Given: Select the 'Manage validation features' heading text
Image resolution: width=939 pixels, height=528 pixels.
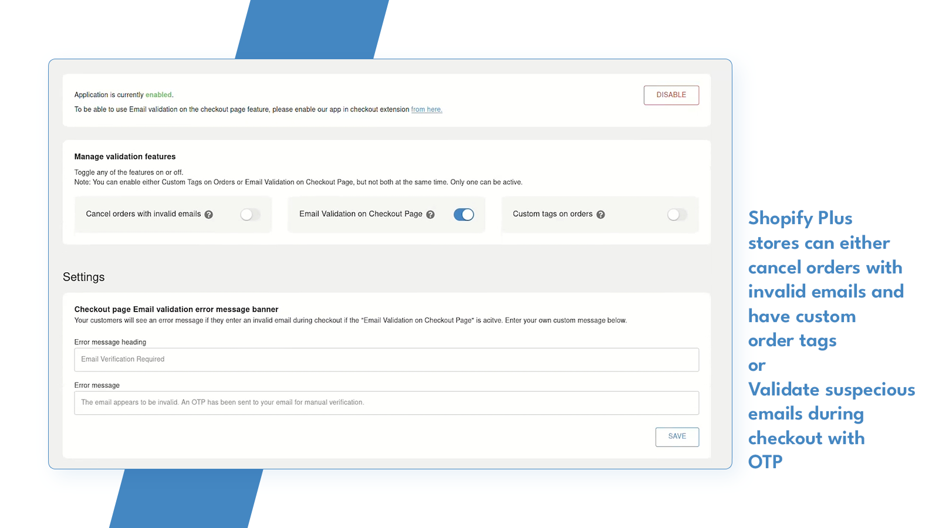Looking at the screenshot, I should (x=125, y=157).
